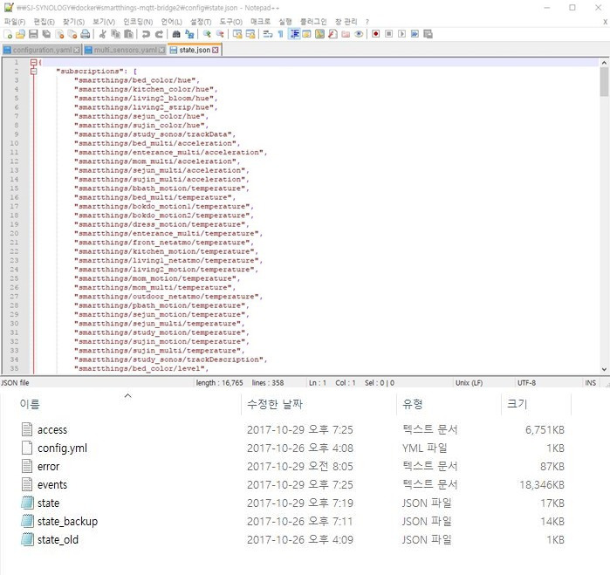The height and width of the screenshot is (575, 610).
Task: Click the editor scrollbar up arrow
Action: point(604,63)
